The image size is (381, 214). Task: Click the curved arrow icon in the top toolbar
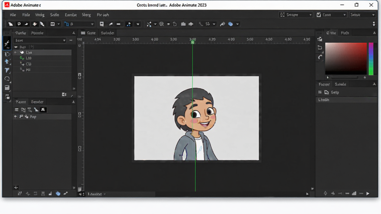click(111, 24)
